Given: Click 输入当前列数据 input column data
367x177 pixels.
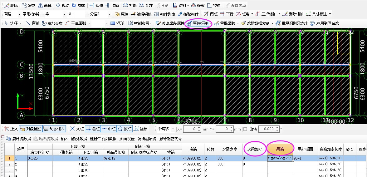Looking at the screenshot, I should (74, 139).
